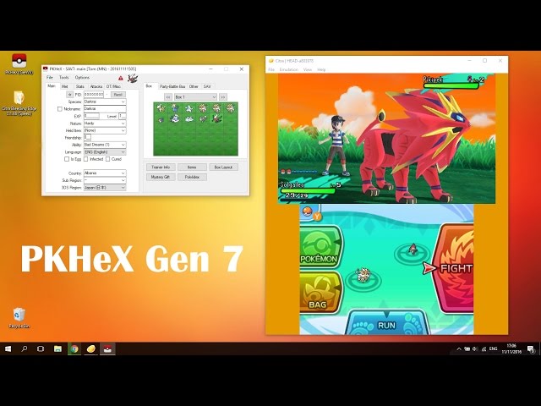Switch to the Attacks tab
Image resolution: width=541 pixels, height=406 pixels.
96,86
